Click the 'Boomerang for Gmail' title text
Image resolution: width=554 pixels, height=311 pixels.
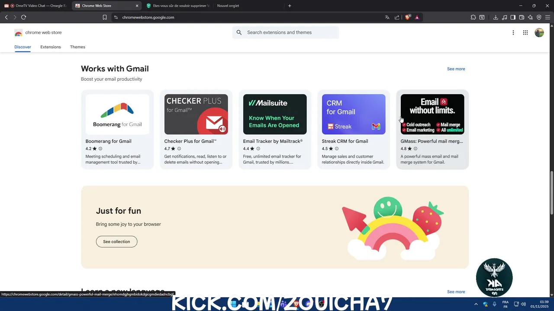[108, 141]
